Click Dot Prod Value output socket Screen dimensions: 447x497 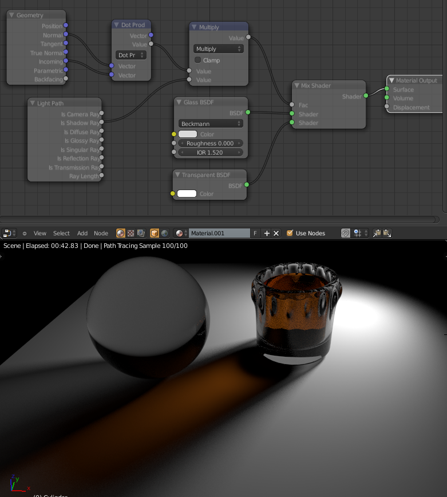[x=151, y=44]
